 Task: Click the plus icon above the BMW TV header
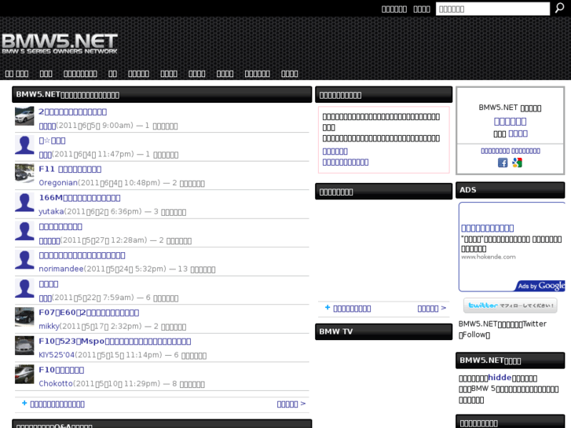coord(328,308)
